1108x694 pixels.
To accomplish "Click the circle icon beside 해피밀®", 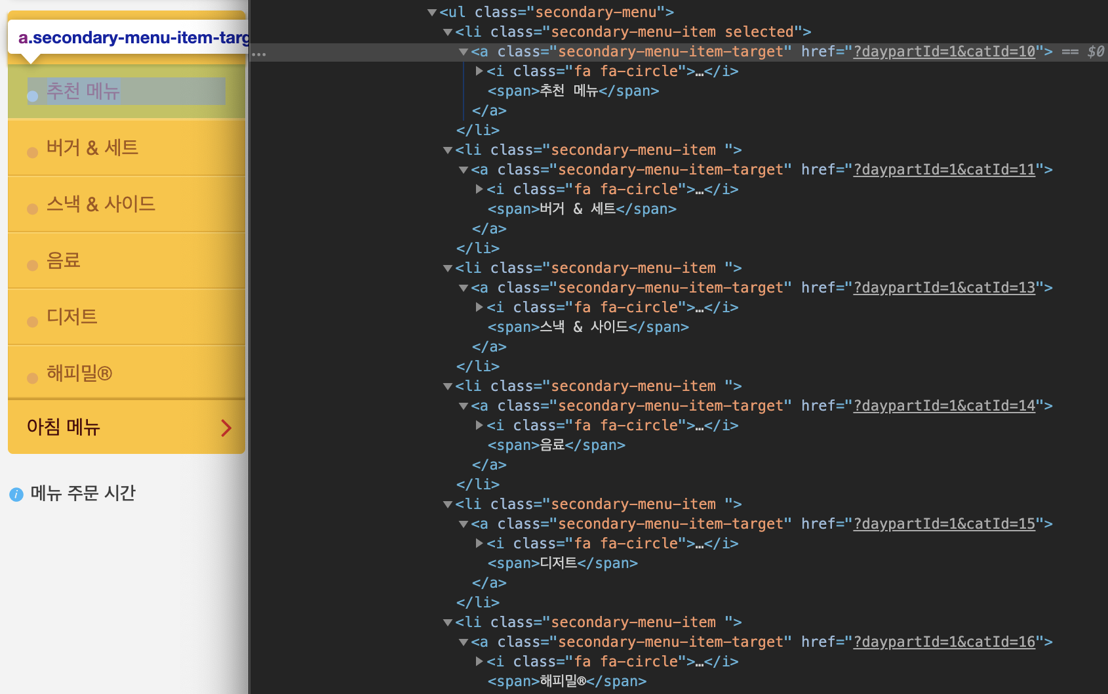I will 33,378.
